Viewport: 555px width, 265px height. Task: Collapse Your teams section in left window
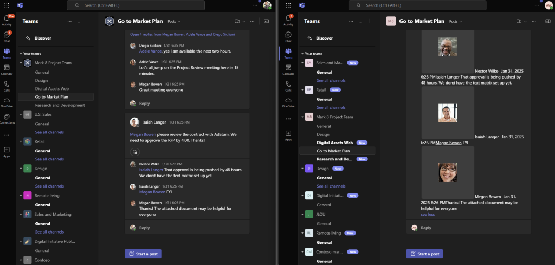tap(21, 54)
